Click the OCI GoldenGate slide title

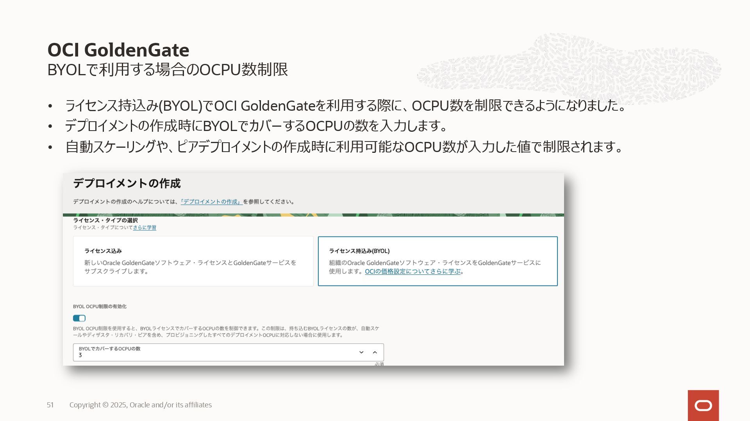pyautogui.click(x=118, y=50)
